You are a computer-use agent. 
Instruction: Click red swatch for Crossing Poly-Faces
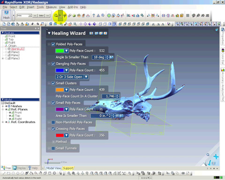[60, 135]
